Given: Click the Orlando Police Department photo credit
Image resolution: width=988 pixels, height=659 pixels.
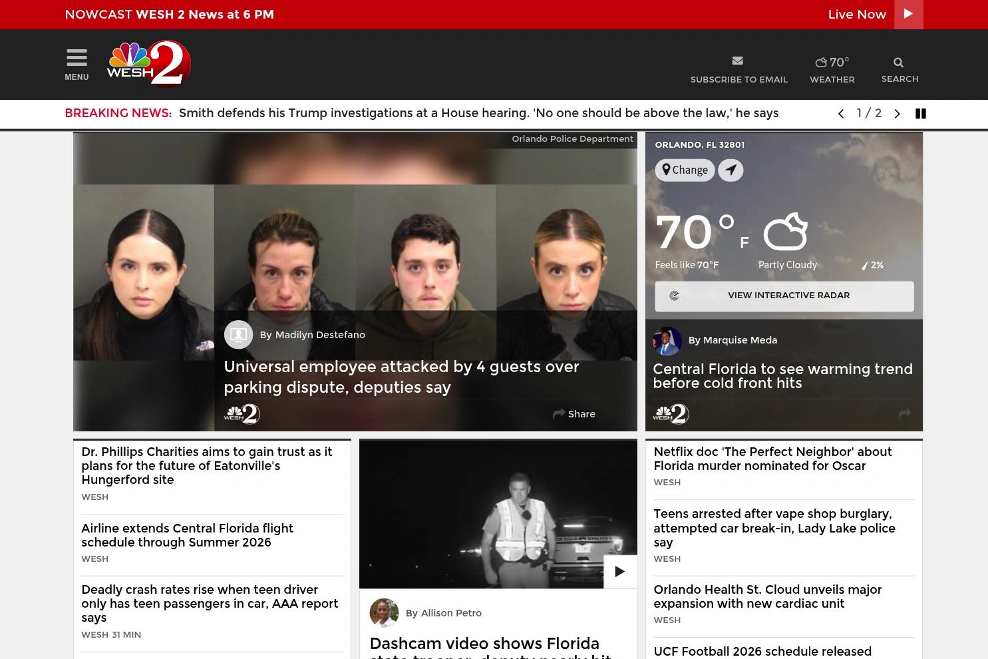Looking at the screenshot, I should pyautogui.click(x=572, y=139).
